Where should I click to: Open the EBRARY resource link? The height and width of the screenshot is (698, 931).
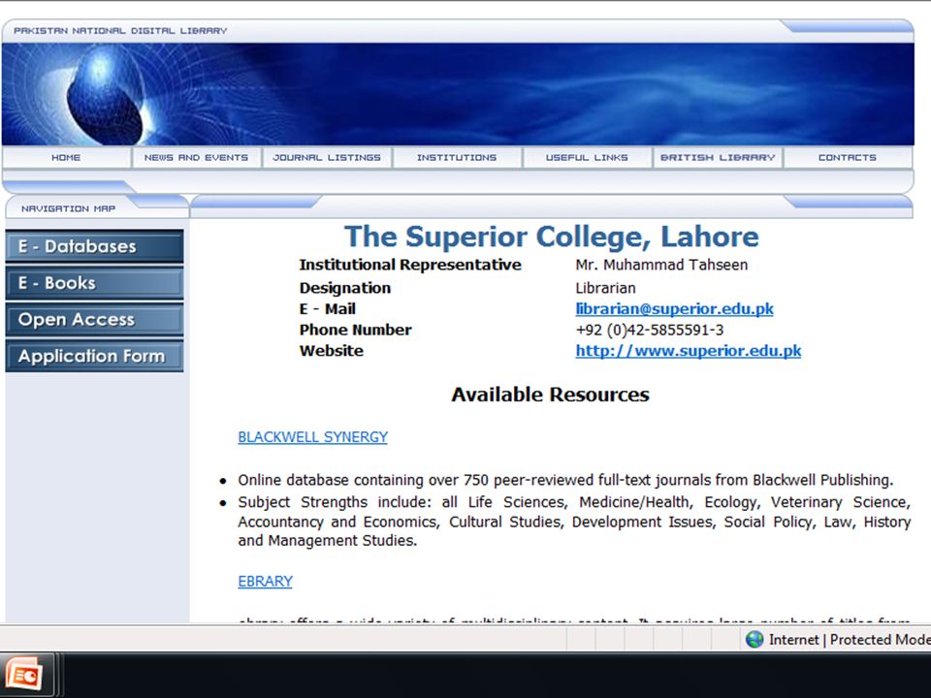click(265, 582)
